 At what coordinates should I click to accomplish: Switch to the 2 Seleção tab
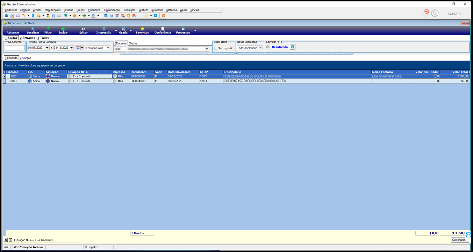[26, 58]
